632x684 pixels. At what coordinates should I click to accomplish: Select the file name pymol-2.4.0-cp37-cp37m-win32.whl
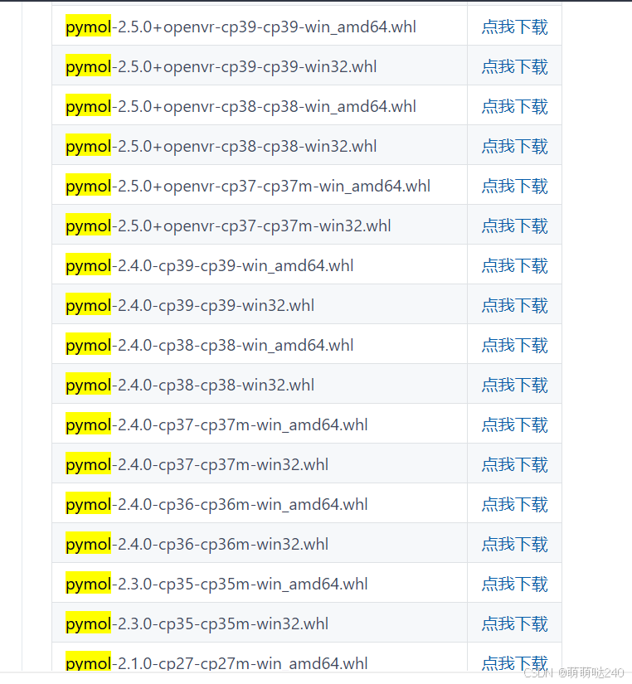pyautogui.click(x=197, y=464)
